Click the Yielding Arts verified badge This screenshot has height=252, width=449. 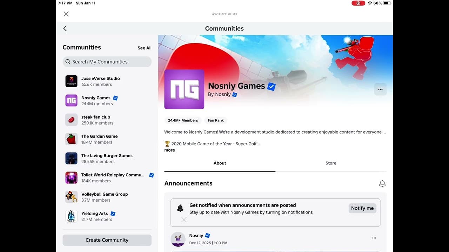click(x=113, y=213)
